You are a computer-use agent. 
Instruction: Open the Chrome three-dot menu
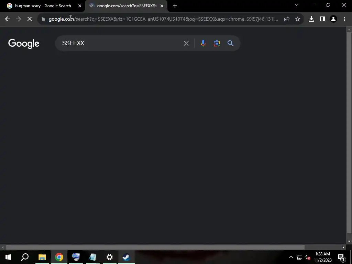pyautogui.click(x=344, y=19)
